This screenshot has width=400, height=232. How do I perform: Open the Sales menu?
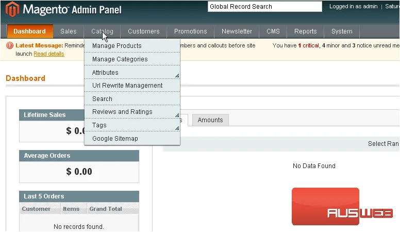[69, 31]
